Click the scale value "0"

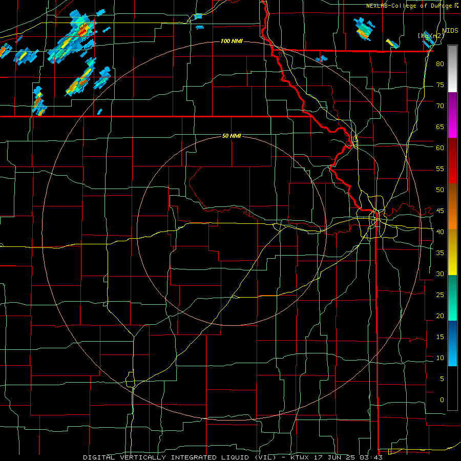442,400
